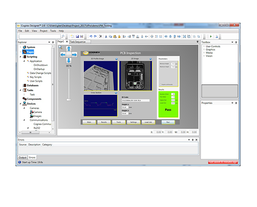Select the Camera device in Explorer tree
Screen dimensions: 257x207
(x=36, y=112)
